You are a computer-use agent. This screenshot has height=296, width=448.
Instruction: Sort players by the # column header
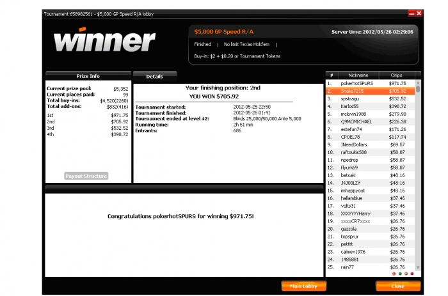click(332, 75)
